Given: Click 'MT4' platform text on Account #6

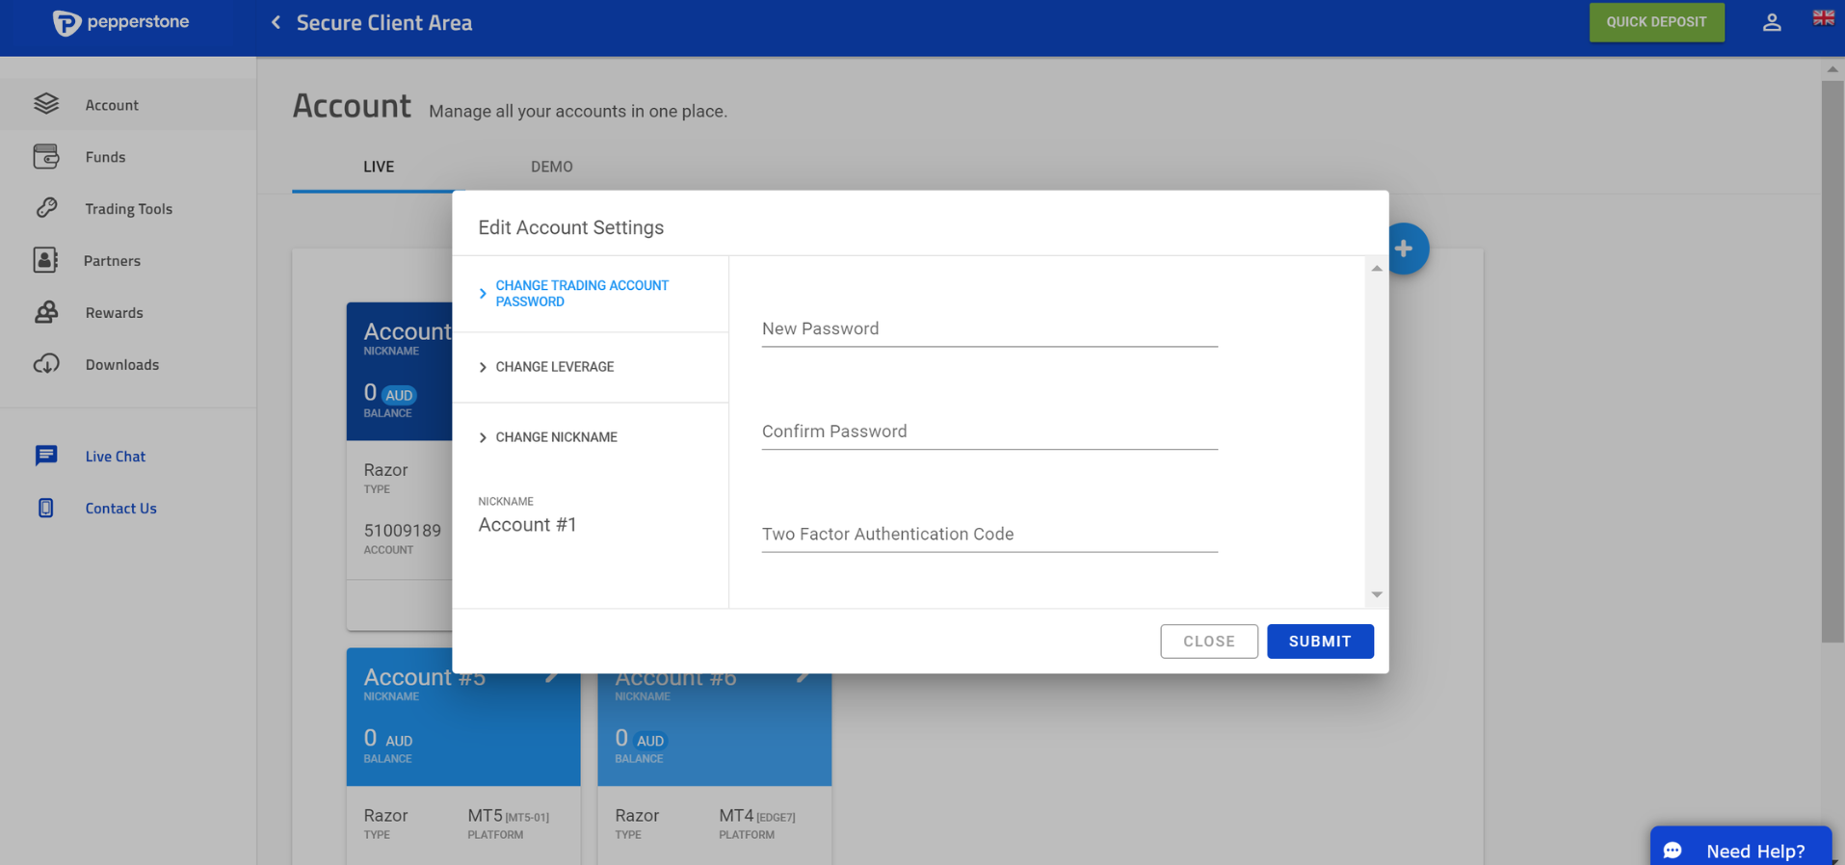Looking at the screenshot, I should click(736, 816).
